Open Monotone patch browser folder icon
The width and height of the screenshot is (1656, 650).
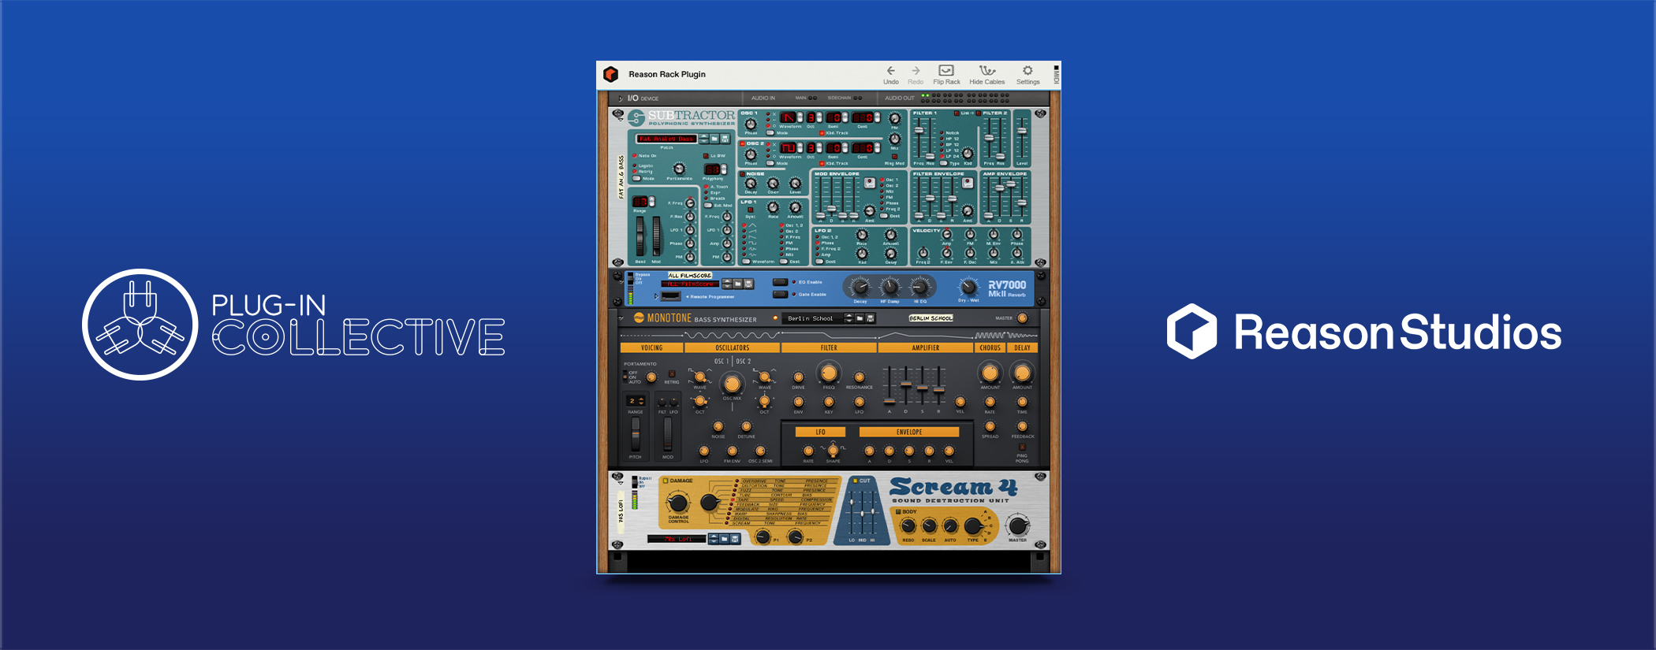pyautogui.click(x=860, y=318)
